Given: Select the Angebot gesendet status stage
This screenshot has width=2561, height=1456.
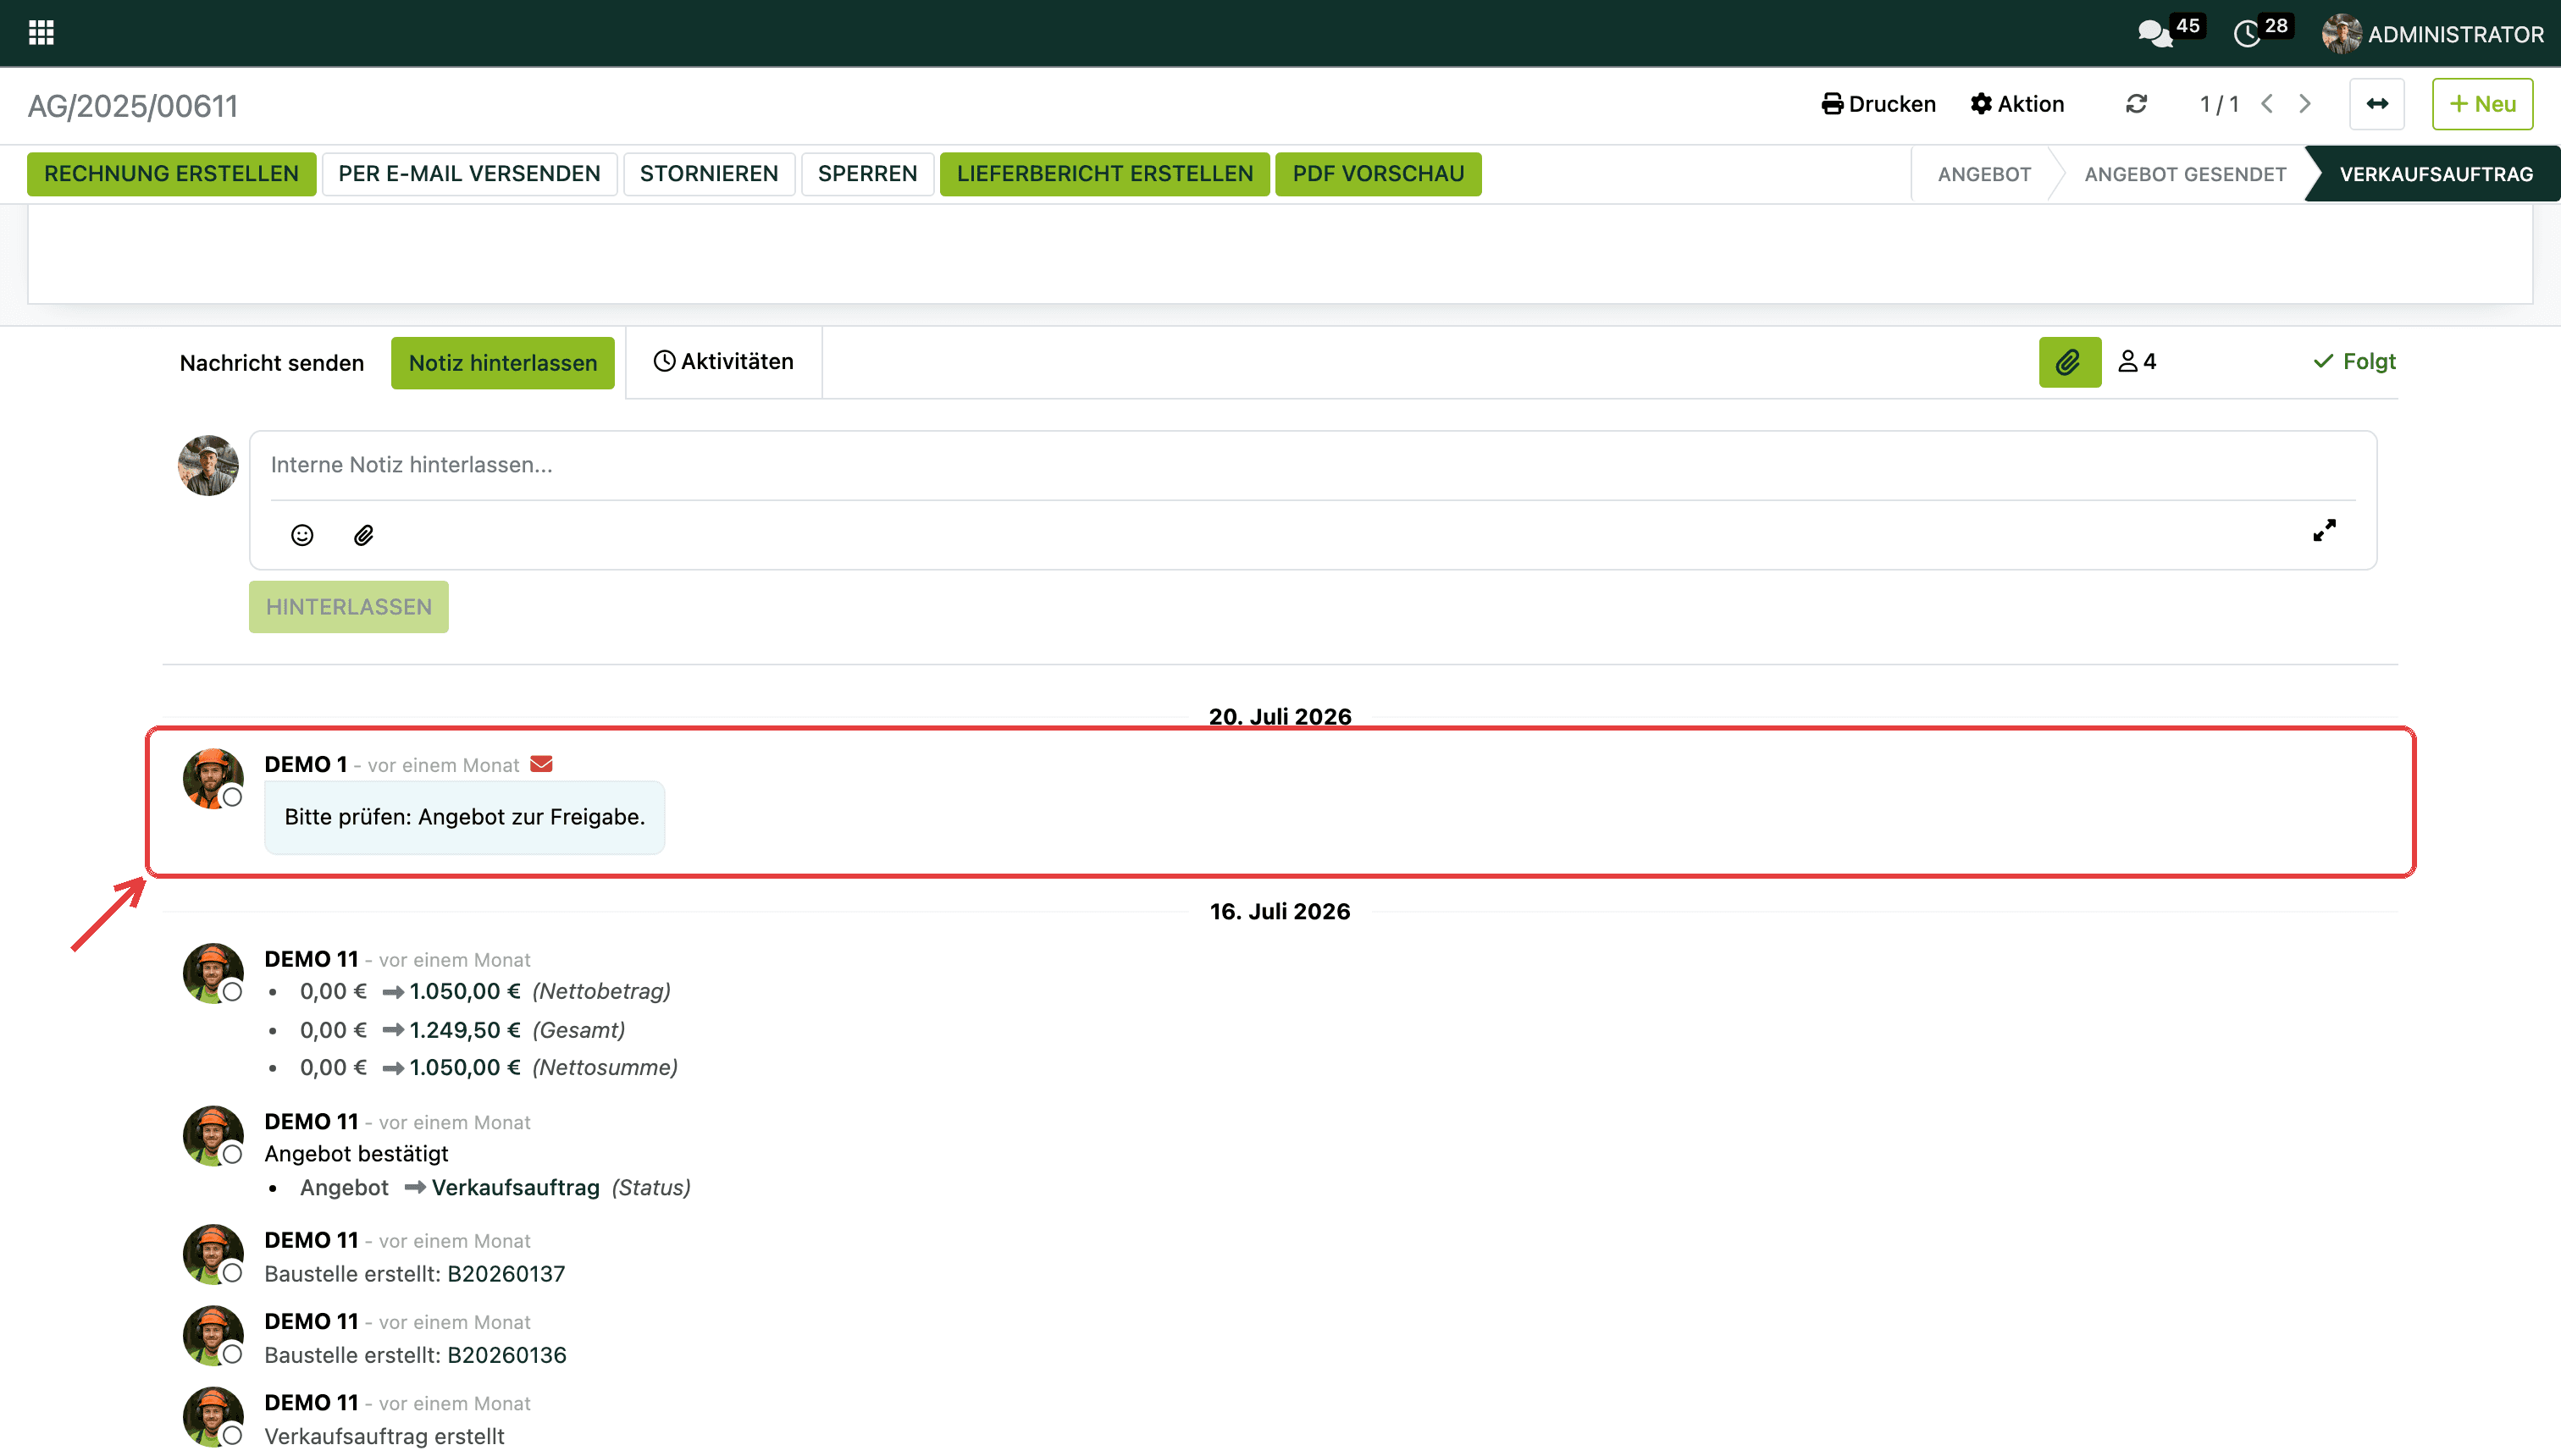Looking at the screenshot, I should pyautogui.click(x=2185, y=174).
